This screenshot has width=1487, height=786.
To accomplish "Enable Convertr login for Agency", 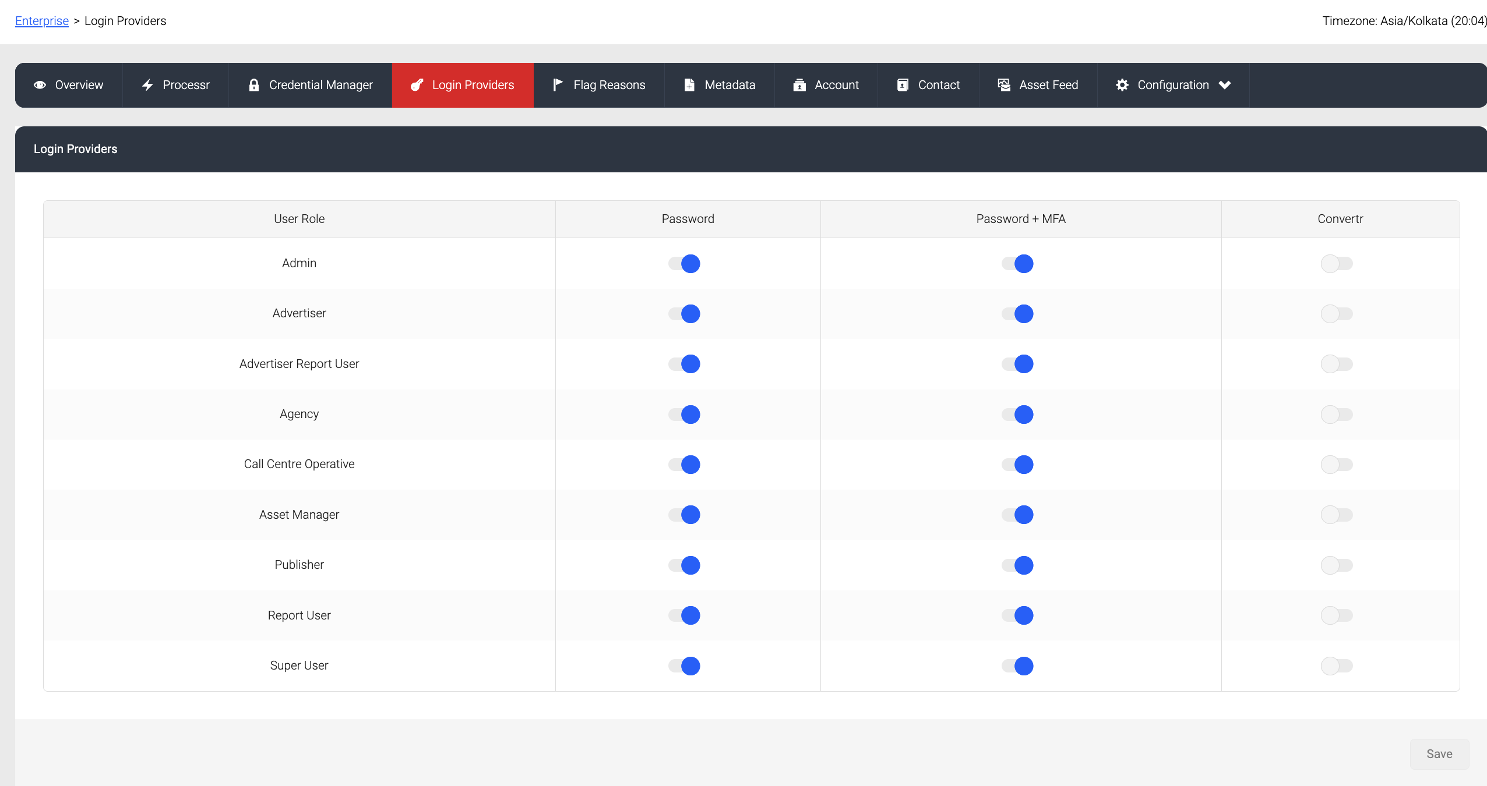I will tap(1337, 415).
